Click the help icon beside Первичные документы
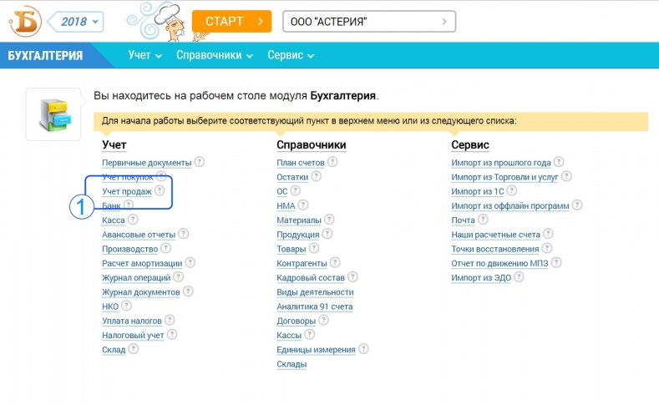The height and width of the screenshot is (405, 659). [200, 162]
